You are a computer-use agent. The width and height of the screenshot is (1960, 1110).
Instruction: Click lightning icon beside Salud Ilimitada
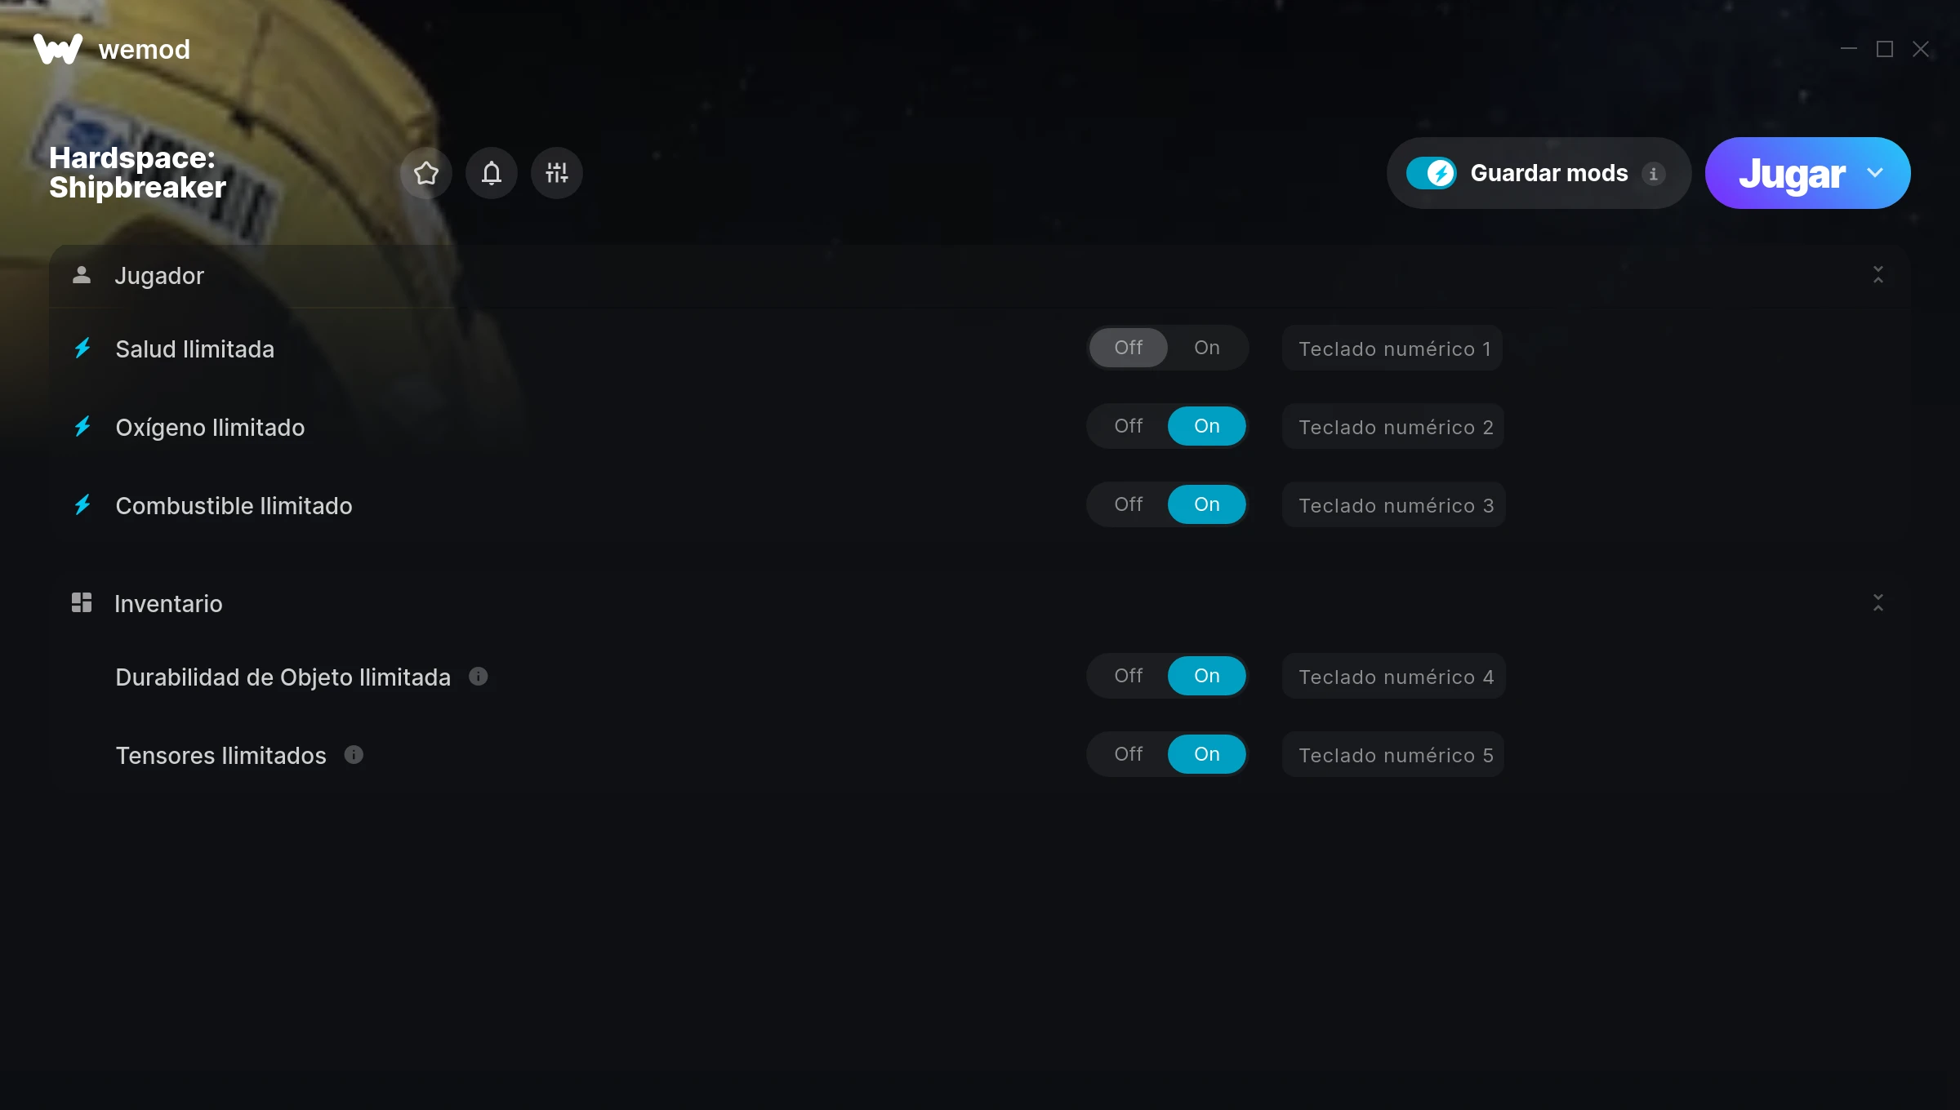coord(82,349)
